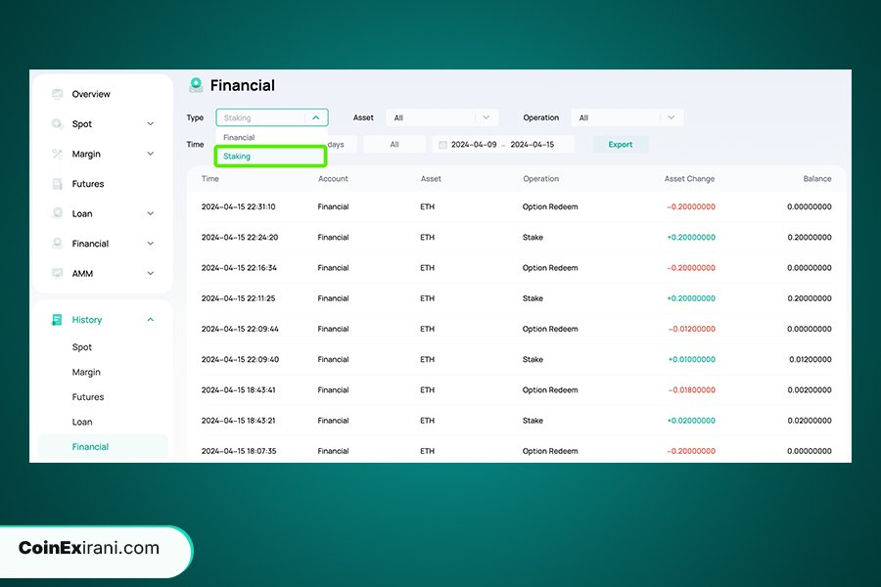Click ETH in the 22:16:34 row
Image resolution: width=881 pixels, height=587 pixels.
pos(427,268)
